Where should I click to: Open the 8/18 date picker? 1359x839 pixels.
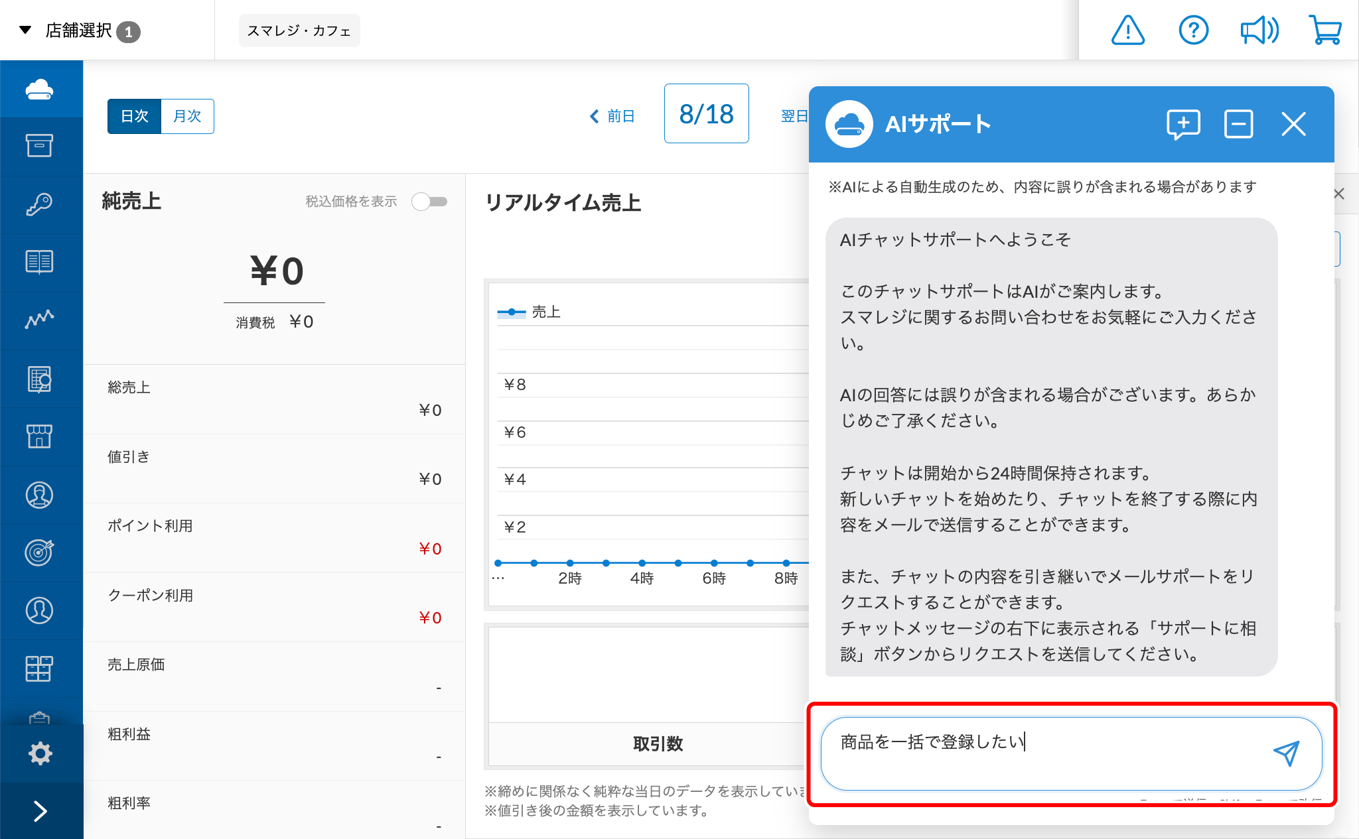coord(707,113)
